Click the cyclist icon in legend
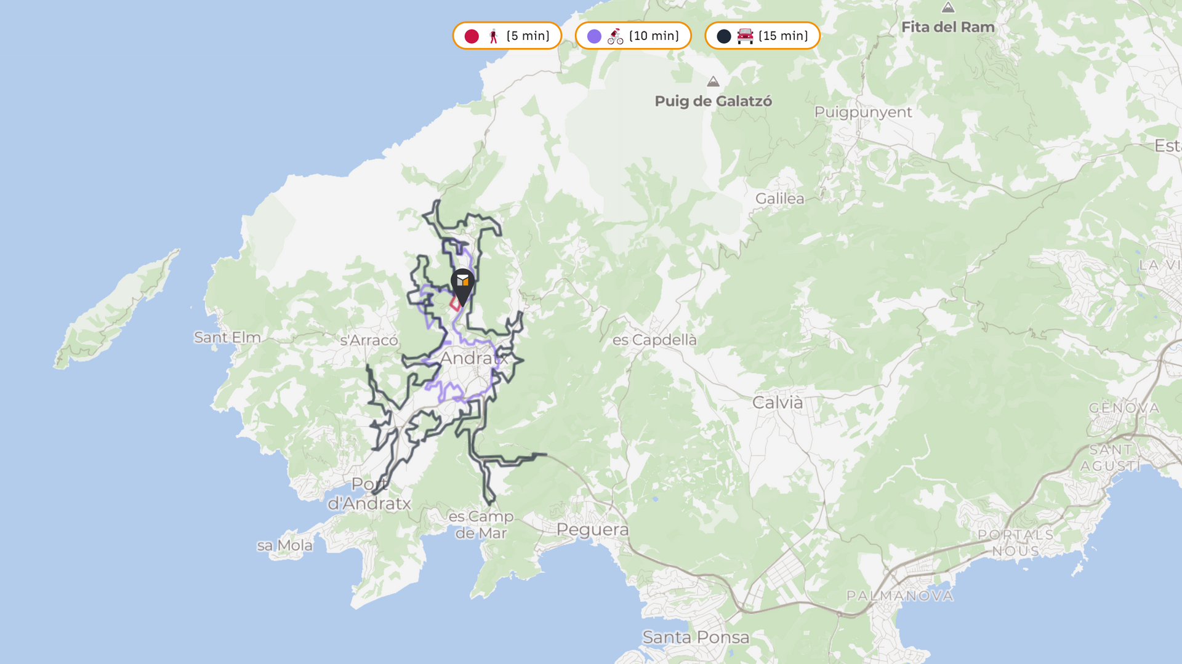The height and width of the screenshot is (664, 1182). [615, 36]
